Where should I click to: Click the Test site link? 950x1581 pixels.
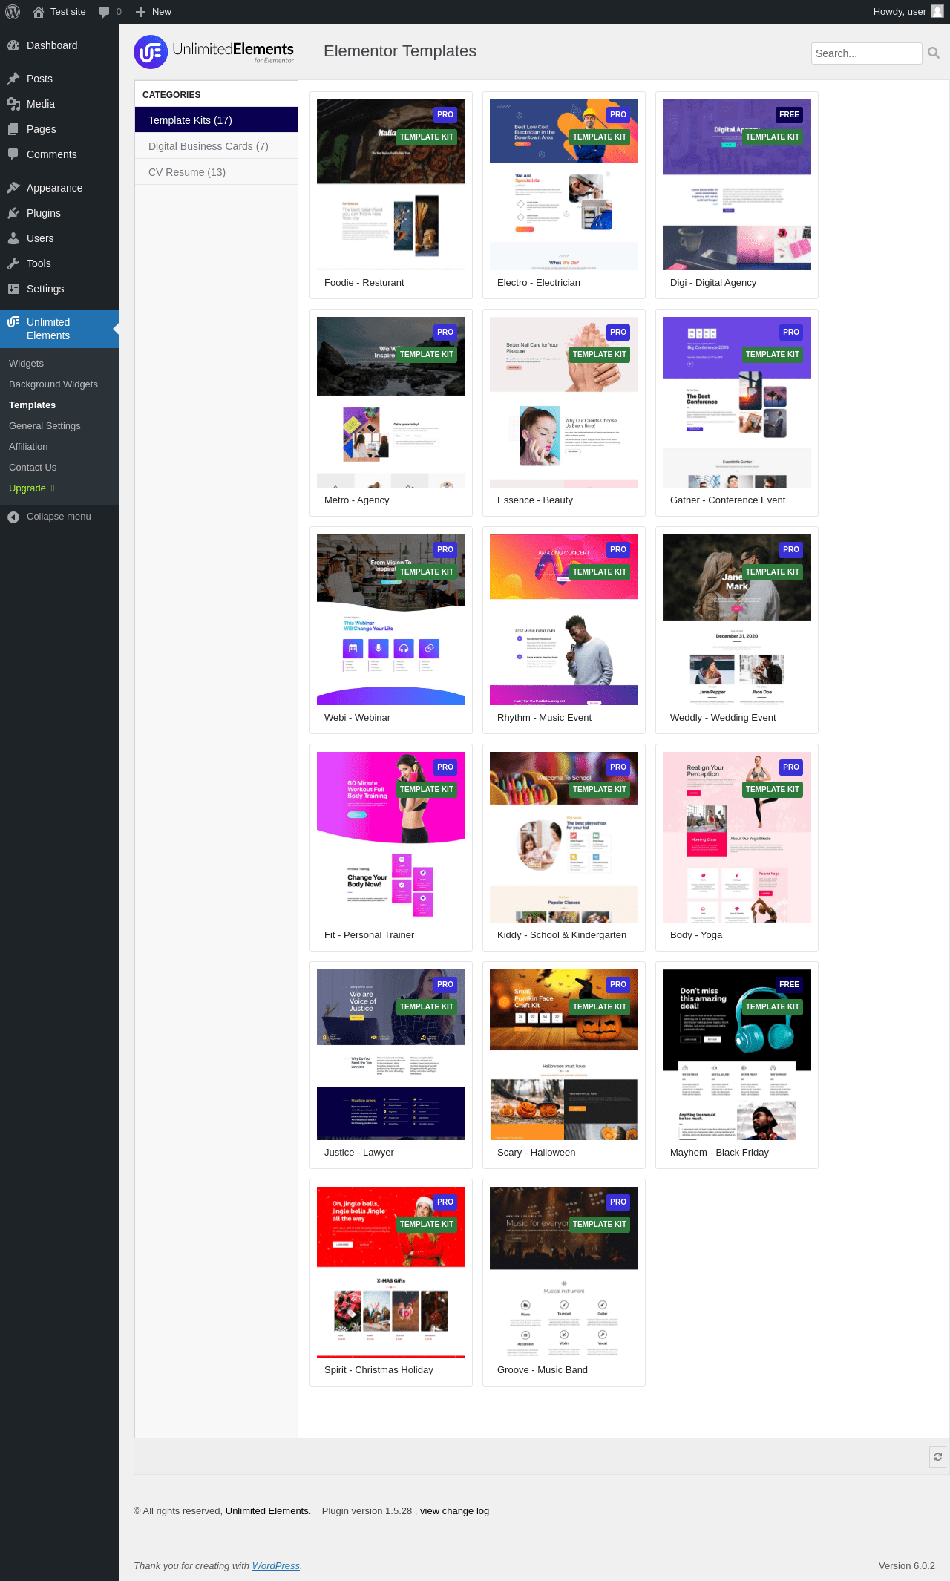[x=68, y=12]
